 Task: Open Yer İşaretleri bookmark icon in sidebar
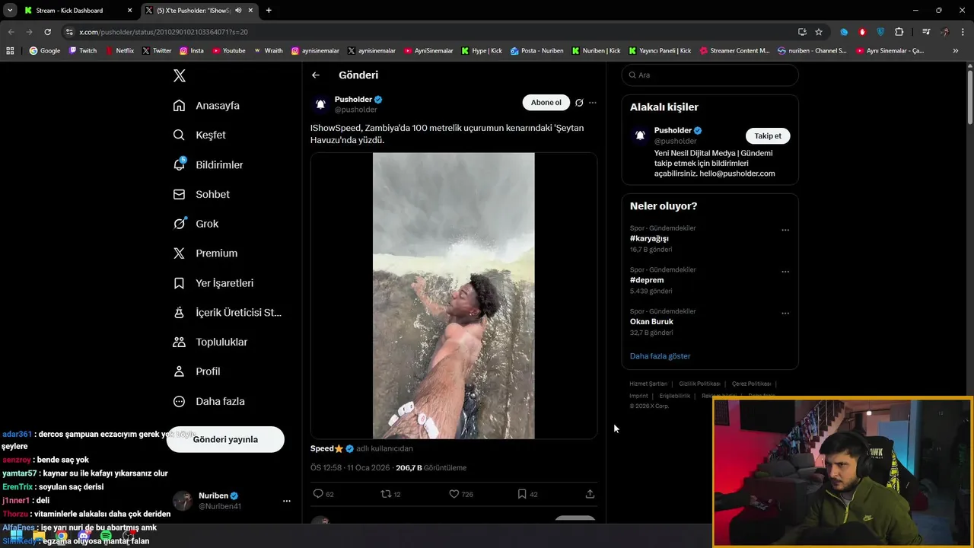[x=179, y=283]
